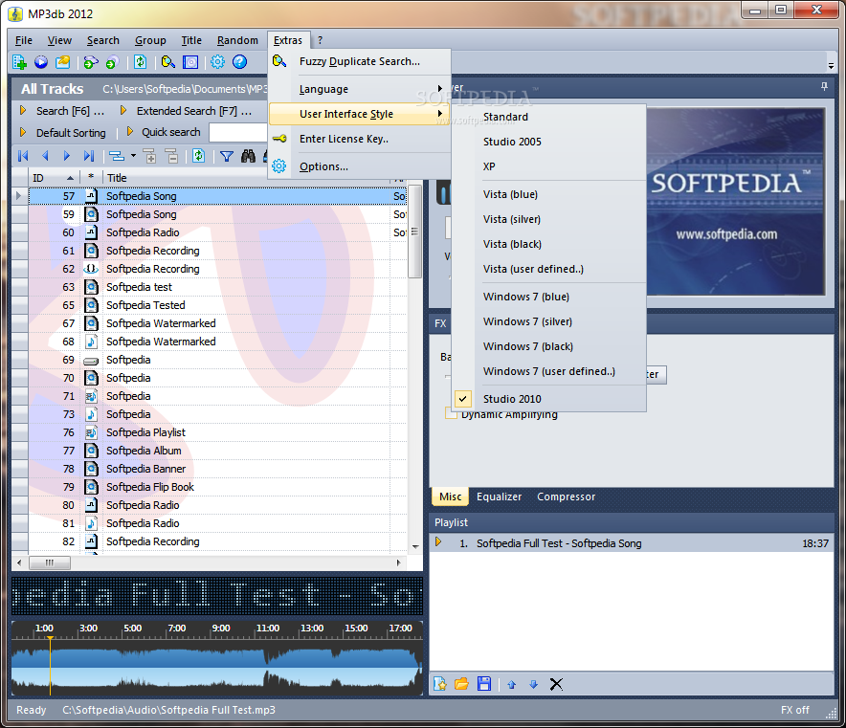Open toolbar overflow arrow at far right
This screenshot has height=728, width=846.
click(x=831, y=66)
